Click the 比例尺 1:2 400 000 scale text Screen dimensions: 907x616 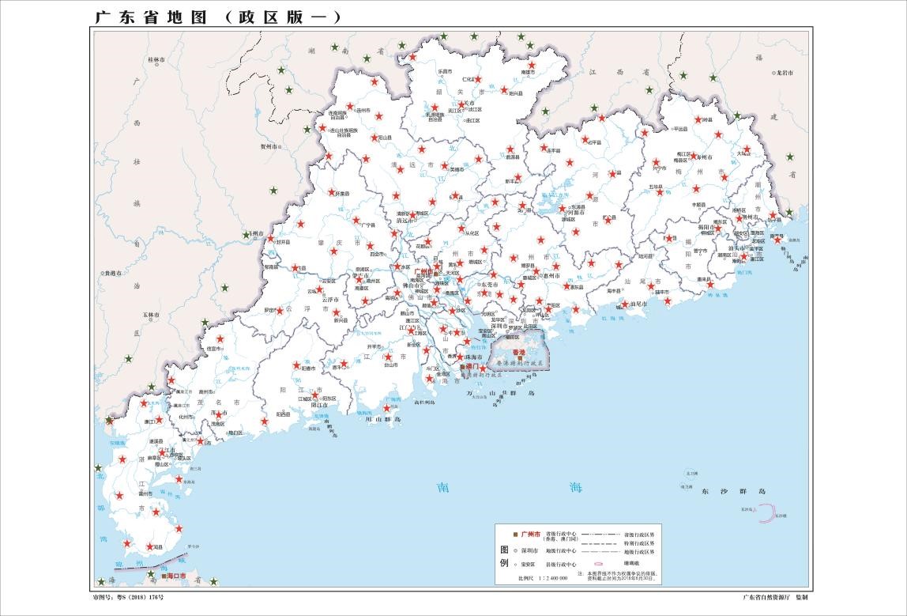[544, 578]
